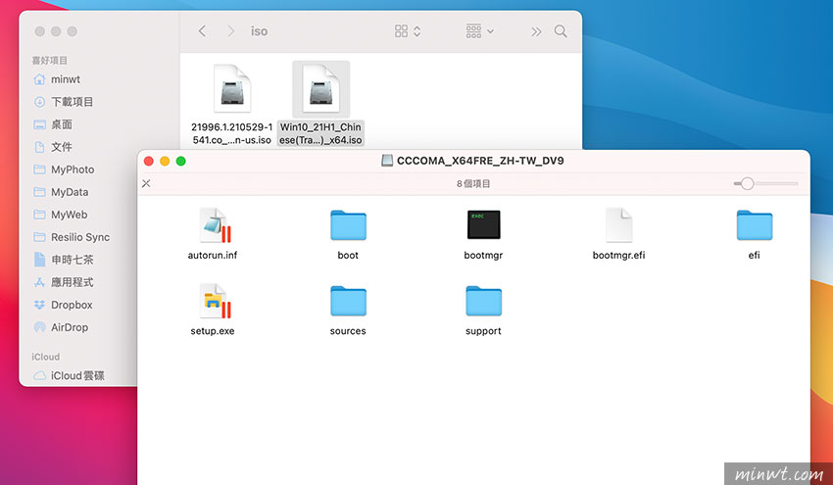Open 桌面 in the sidebar

tap(53, 124)
